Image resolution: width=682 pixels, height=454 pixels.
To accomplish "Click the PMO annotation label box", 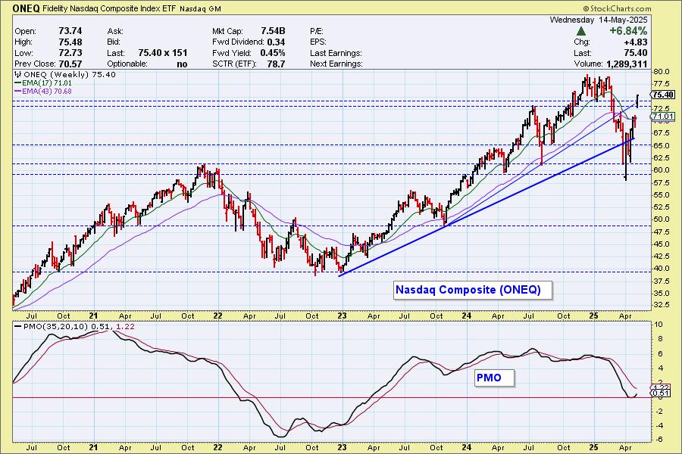I will 494,378.
